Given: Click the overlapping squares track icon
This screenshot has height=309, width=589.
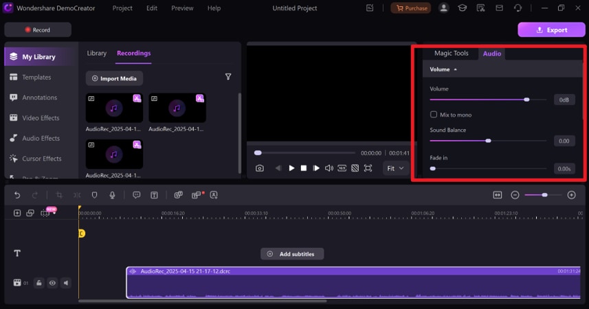Looking at the screenshot, I should point(30,213).
